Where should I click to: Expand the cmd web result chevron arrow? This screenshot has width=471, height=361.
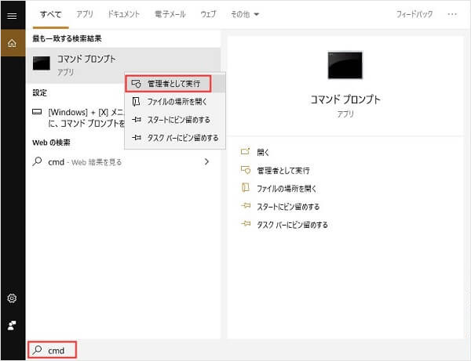(206, 162)
